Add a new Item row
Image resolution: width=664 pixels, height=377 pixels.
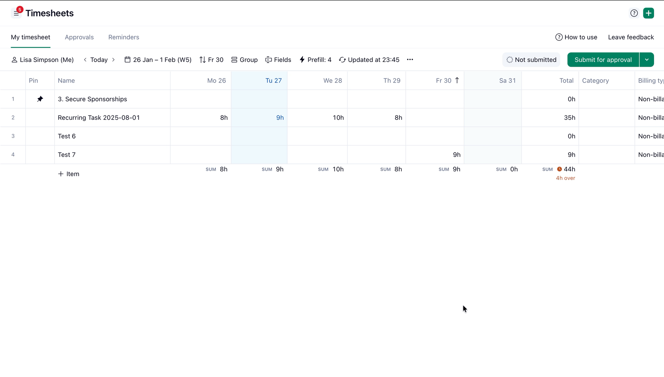coord(69,174)
